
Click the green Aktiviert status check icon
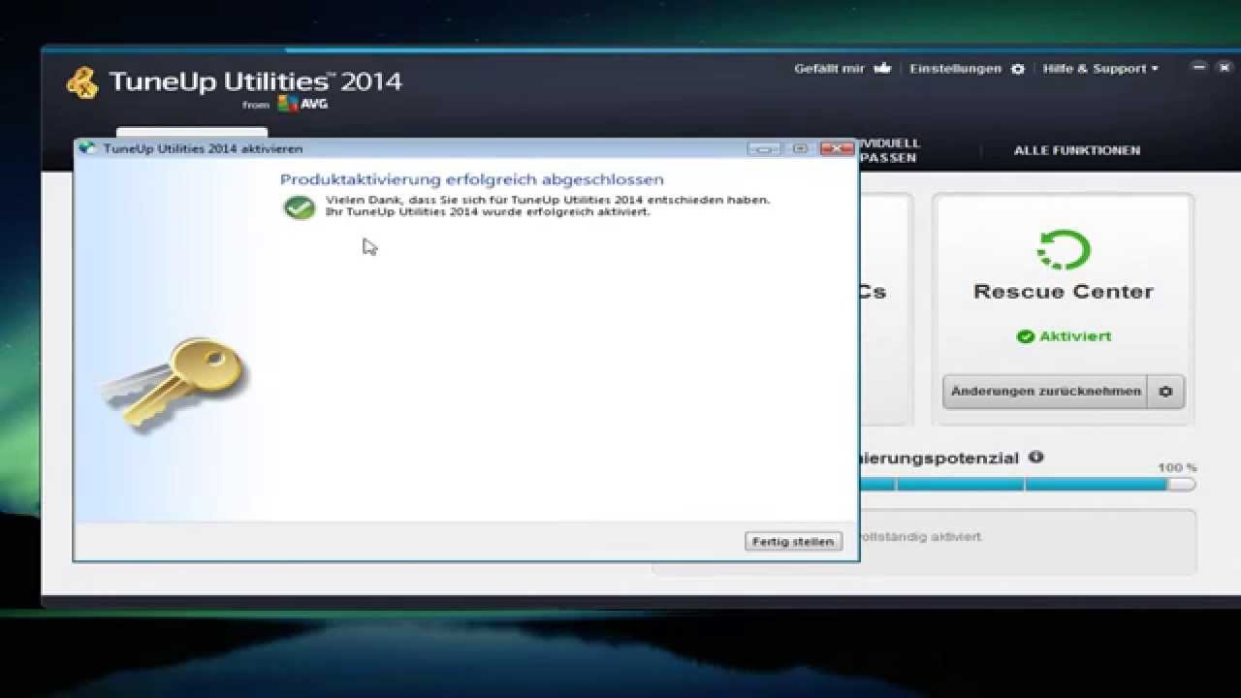(1025, 336)
